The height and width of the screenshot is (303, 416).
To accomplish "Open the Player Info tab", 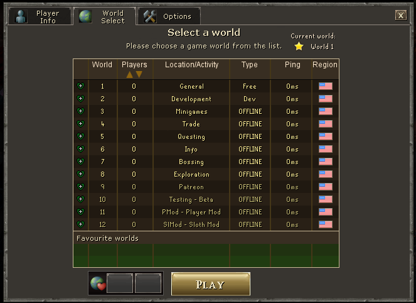I will pos(40,16).
